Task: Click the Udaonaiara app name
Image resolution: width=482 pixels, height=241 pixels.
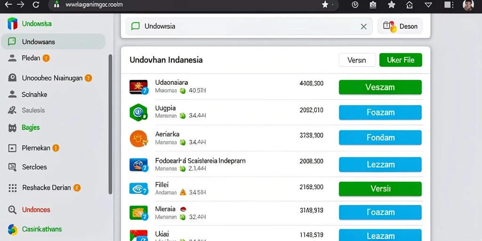Action: tap(171, 82)
